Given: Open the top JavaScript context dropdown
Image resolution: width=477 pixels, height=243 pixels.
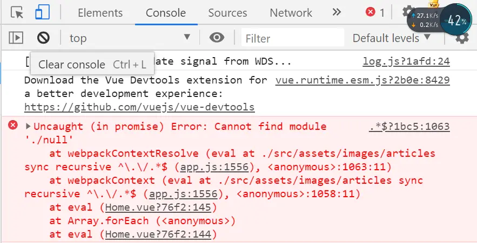Looking at the screenshot, I should (x=130, y=38).
